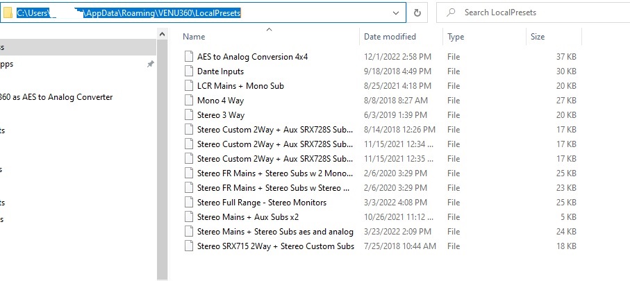Click Type 'File' in the Mono 4 Way row
This screenshot has height=281, width=630.
coord(454,101)
